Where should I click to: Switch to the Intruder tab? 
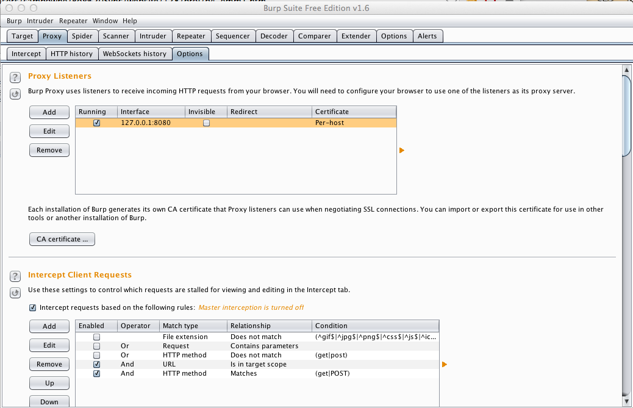152,36
